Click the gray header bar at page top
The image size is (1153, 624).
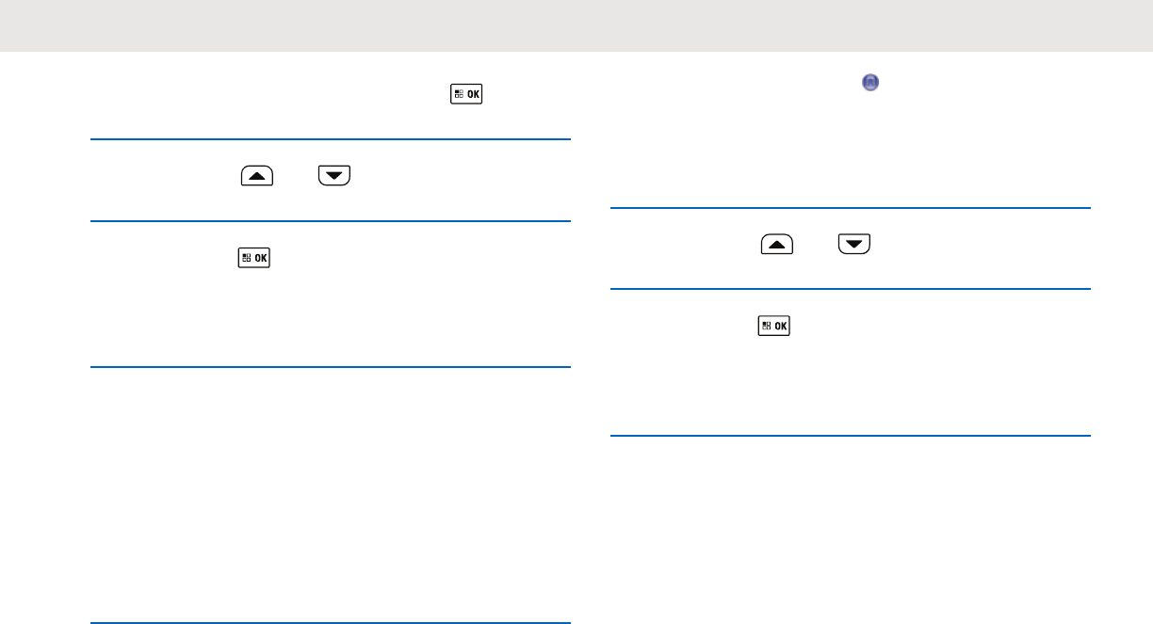pos(576,25)
